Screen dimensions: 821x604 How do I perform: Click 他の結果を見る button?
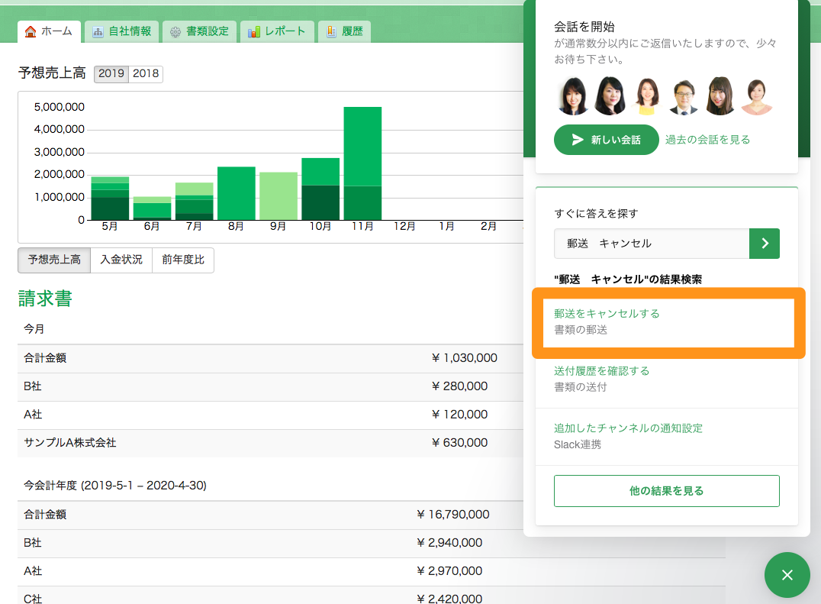[x=666, y=491]
